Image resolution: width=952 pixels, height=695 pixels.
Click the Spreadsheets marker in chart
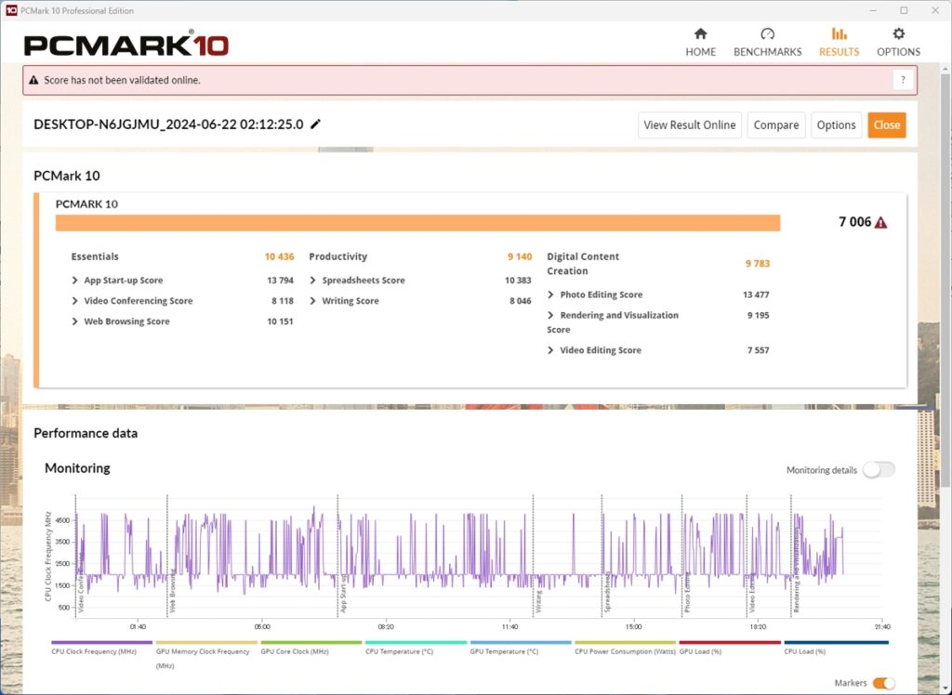(x=608, y=592)
